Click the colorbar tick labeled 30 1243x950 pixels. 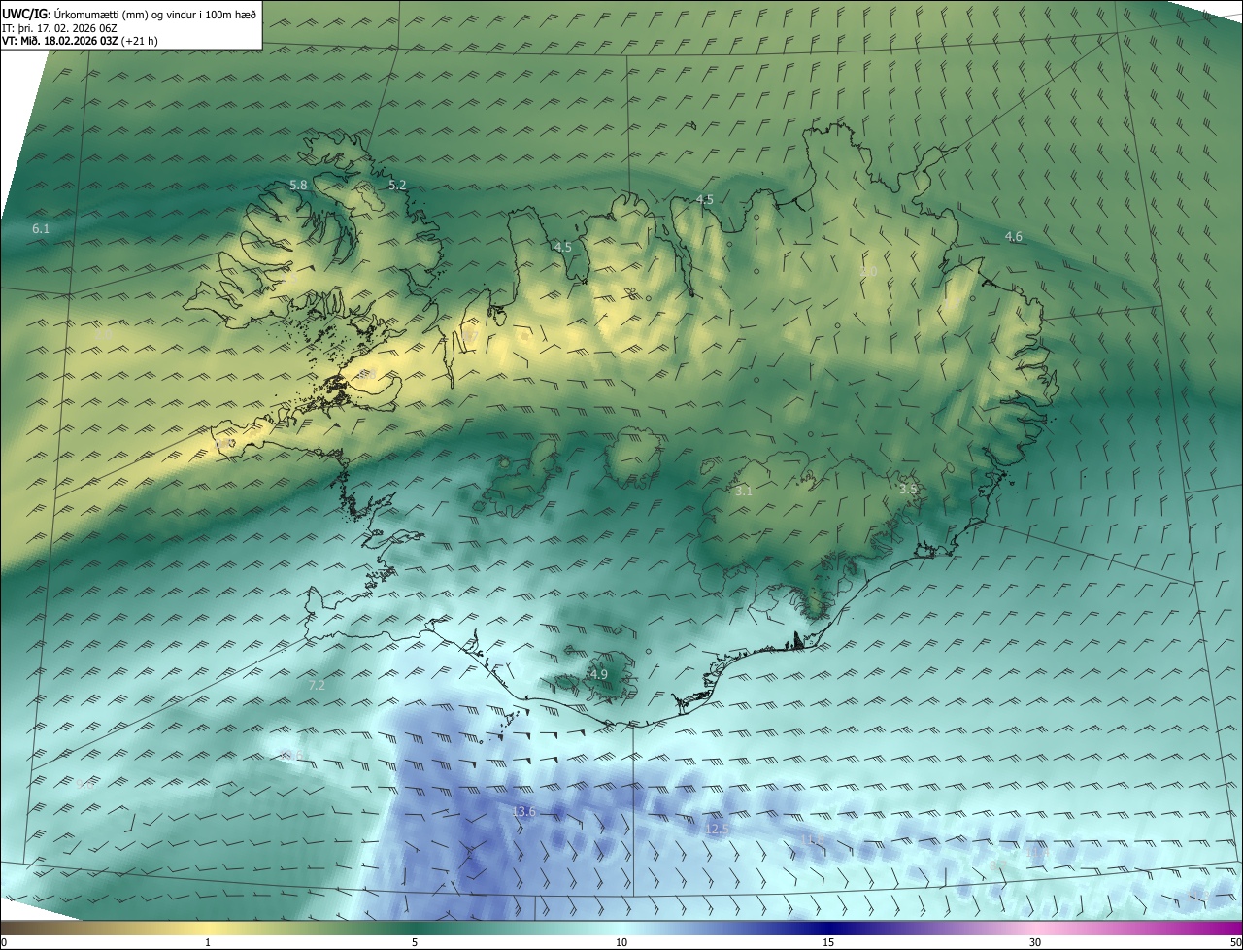1035,942
